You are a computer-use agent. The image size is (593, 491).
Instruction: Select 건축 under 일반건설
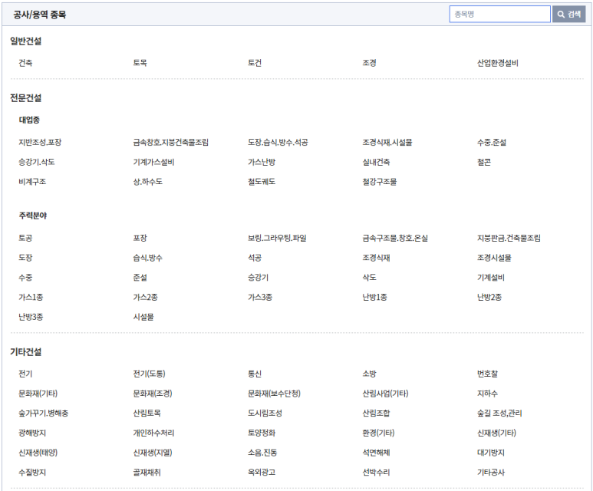pyautogui.click(x=25, y=63)
